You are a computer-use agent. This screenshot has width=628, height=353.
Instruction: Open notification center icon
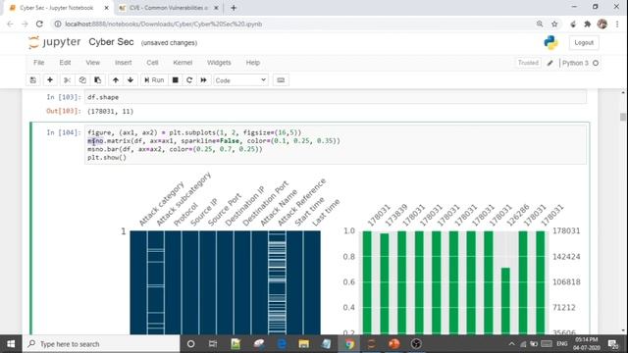[612, 344]
